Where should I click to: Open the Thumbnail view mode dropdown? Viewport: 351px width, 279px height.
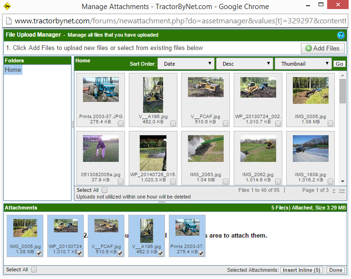tap(303, 64)
